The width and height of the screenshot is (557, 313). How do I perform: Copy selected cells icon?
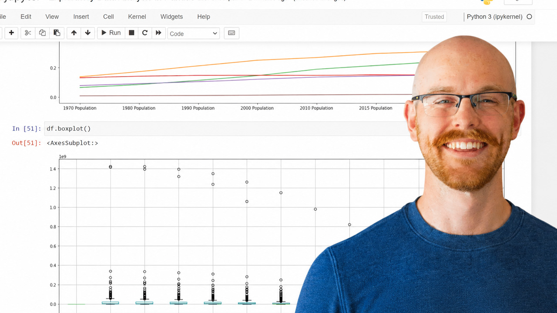[42, 33]
